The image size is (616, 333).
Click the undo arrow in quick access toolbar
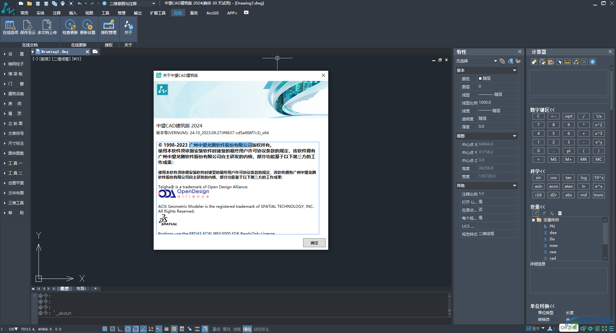(x=80, y=4)
